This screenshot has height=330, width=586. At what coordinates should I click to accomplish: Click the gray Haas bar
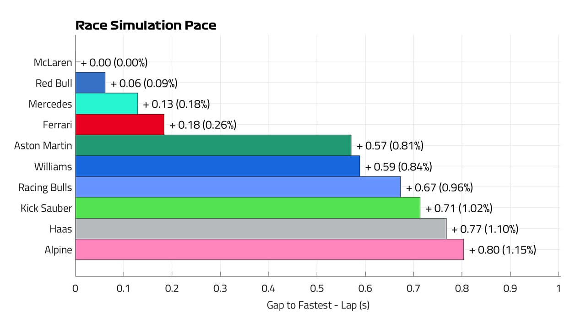point(260,229)
